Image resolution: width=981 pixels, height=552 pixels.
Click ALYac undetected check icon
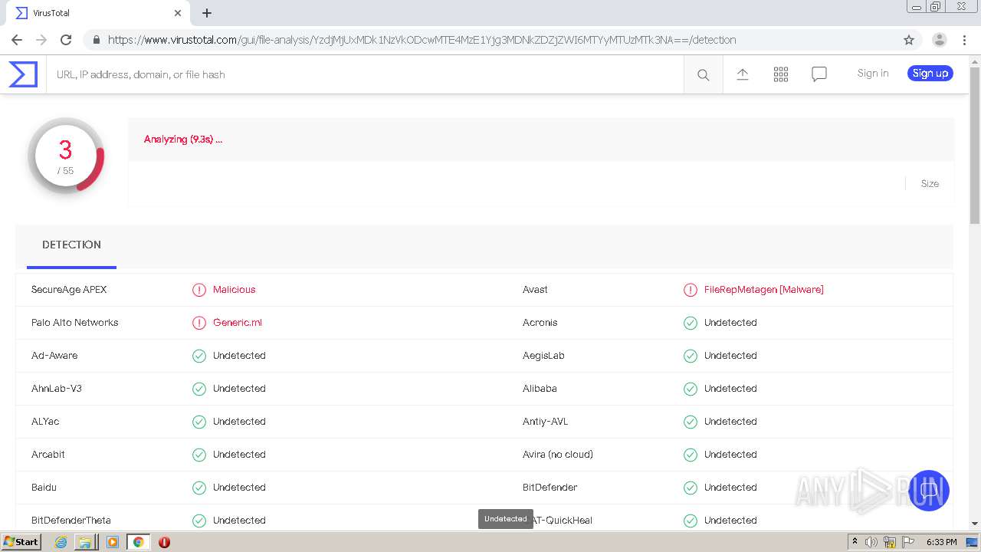pyautogui.click(x=199, y=422)
